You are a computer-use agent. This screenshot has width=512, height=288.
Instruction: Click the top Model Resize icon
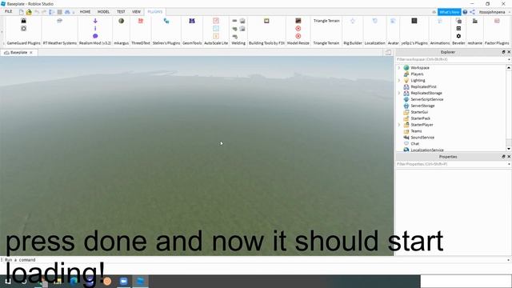click(298, 21)
